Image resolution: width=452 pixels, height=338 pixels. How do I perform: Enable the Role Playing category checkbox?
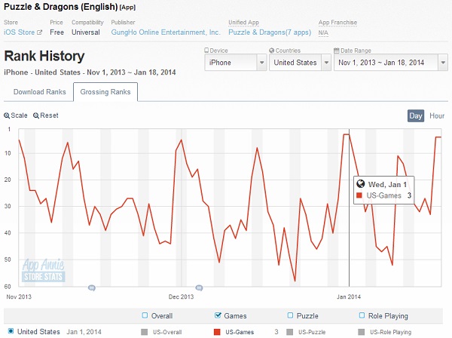(362, 315)
